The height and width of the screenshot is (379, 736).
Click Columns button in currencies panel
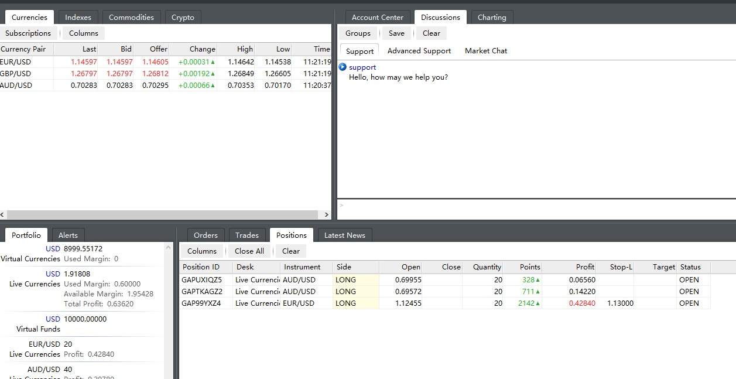click(84, 33)
